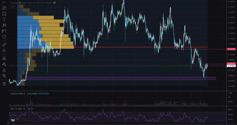The width and height of the screenshot is (237, 125).
Task: Click the 500M volume axis label
Action: click(x=230, y=102)
